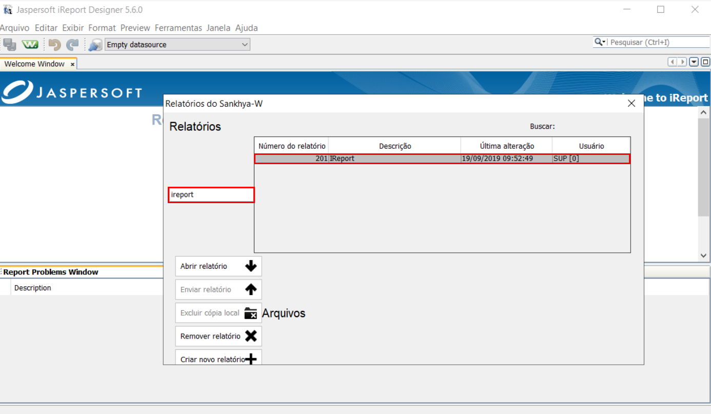Click the Descrição column header

pyautogui.click(x=395, y=146)
